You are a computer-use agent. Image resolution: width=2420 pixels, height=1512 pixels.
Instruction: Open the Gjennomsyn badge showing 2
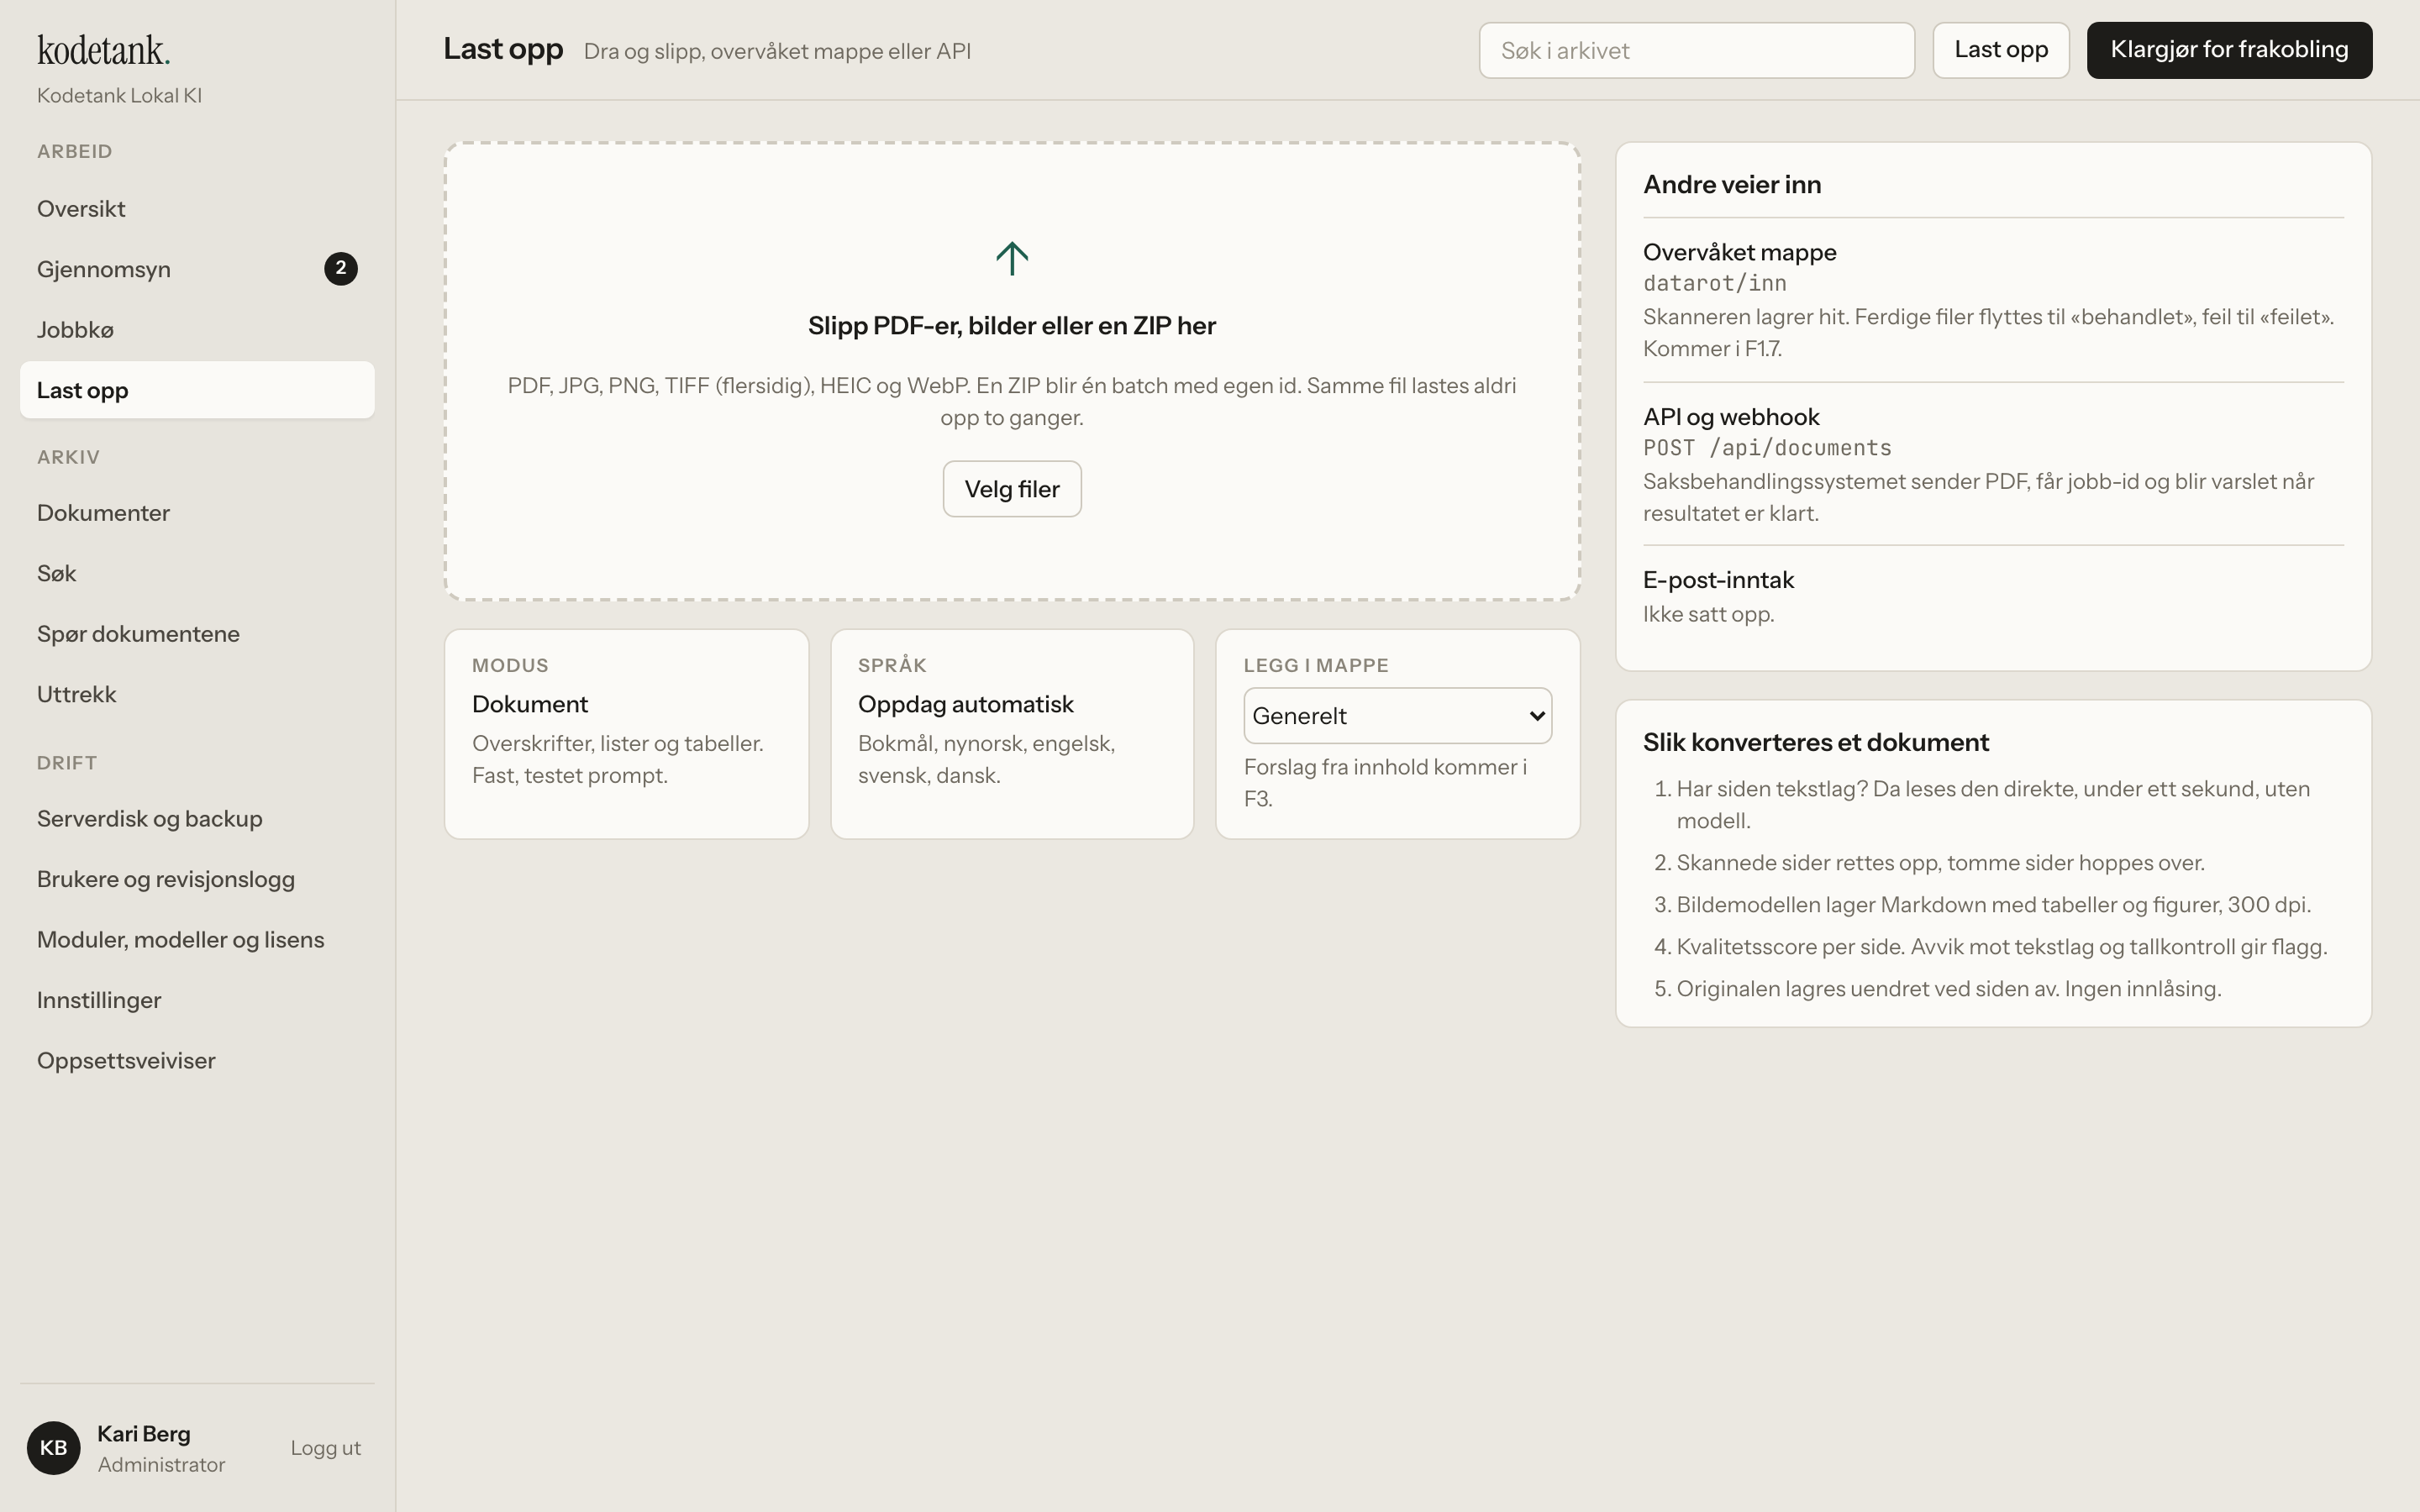(341, 268)
